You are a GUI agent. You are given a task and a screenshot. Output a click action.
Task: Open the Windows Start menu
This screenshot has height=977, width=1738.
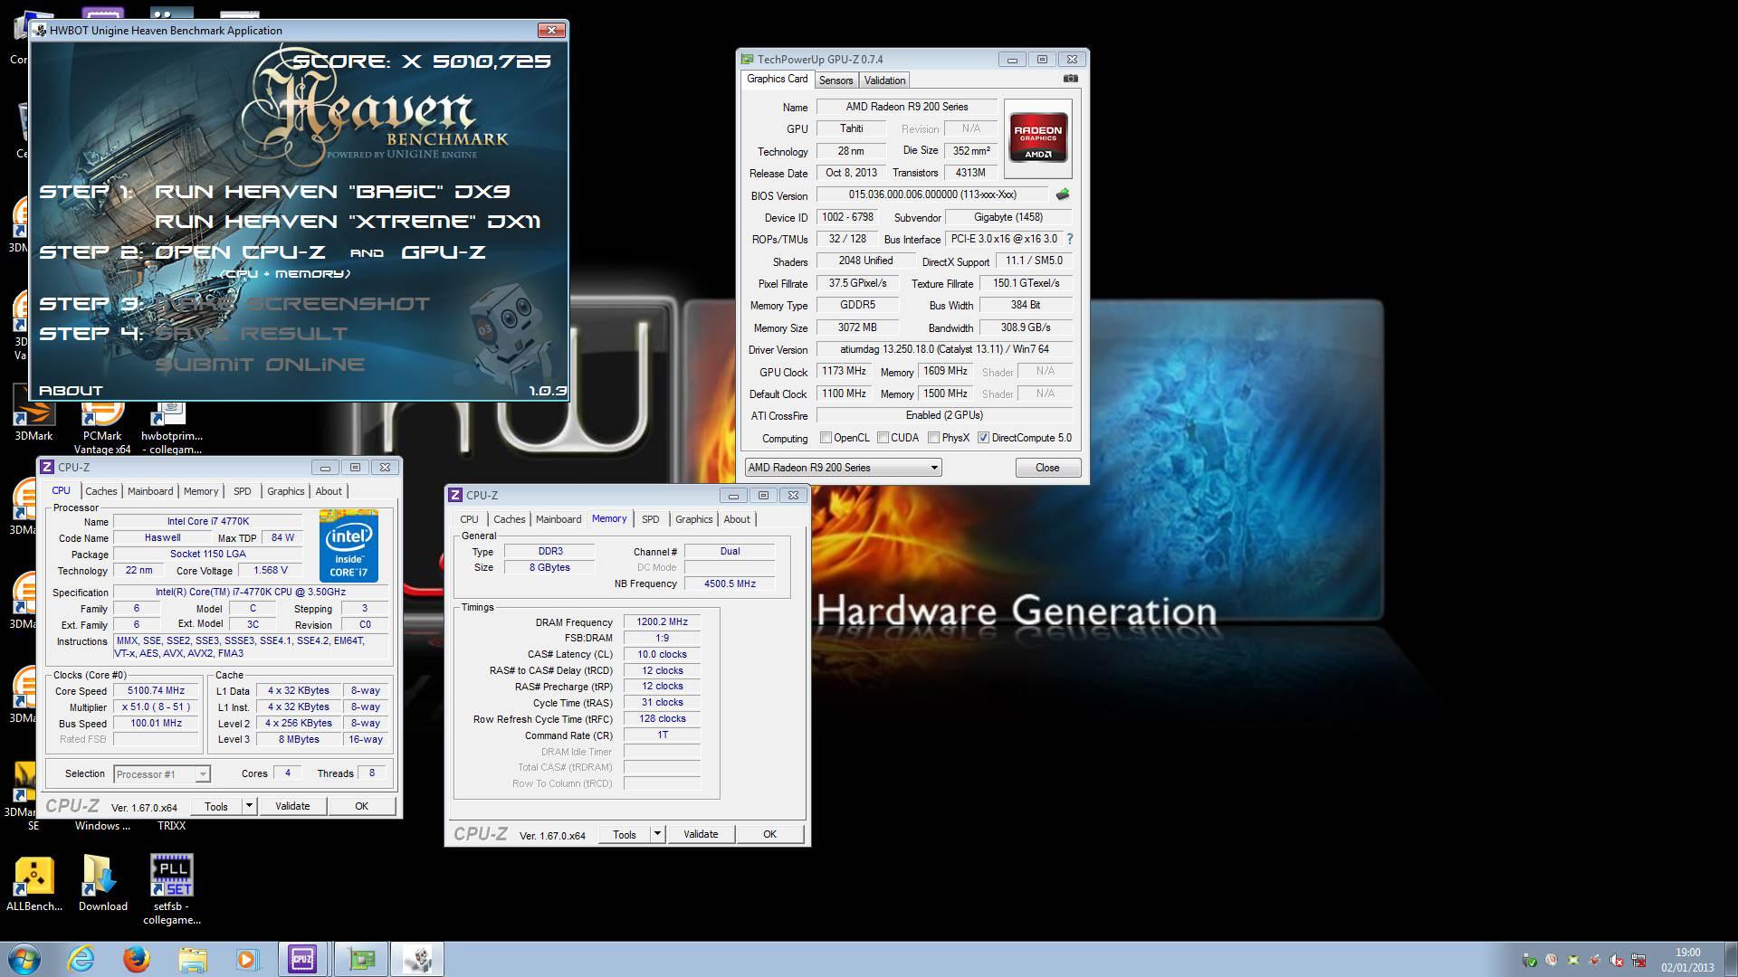(x=24, y=959)
